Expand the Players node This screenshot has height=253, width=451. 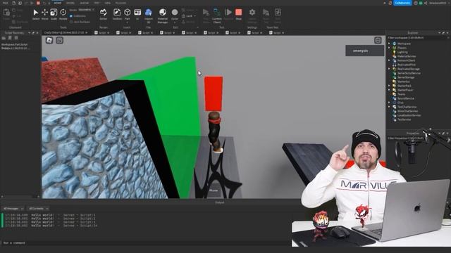[x=389, y=48]
